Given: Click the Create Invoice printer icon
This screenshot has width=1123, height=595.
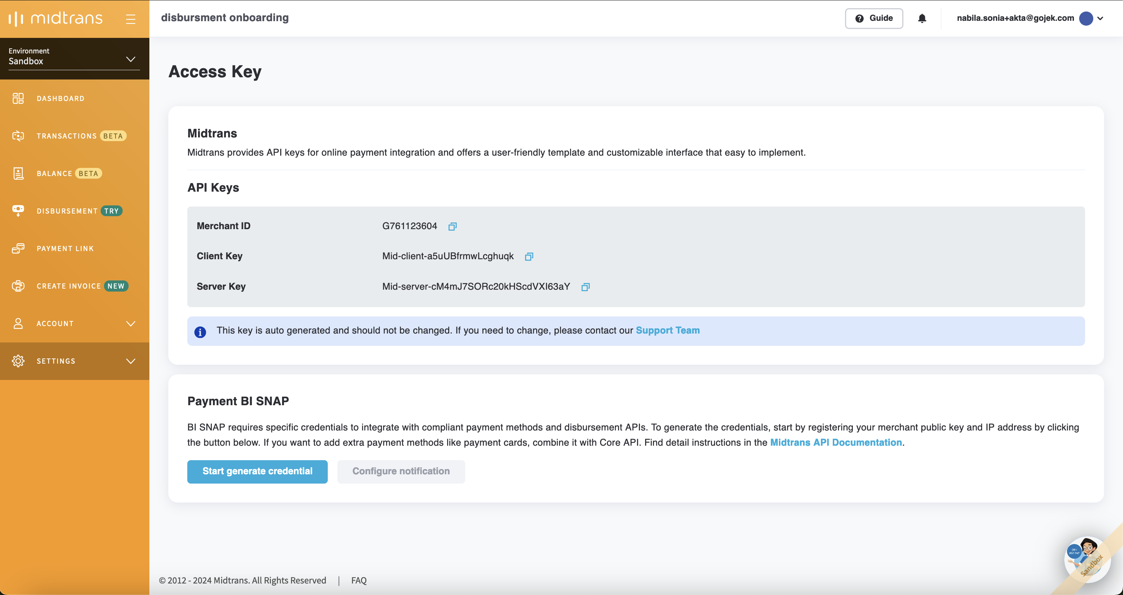Looking at the screenshot, I should point(18,286).
